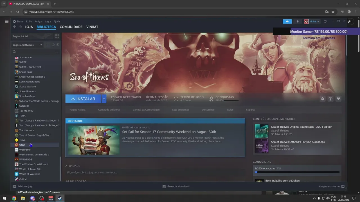Open the collections grid view icon
The height and width of the screenshot is (202, 360).
[57, 36]
